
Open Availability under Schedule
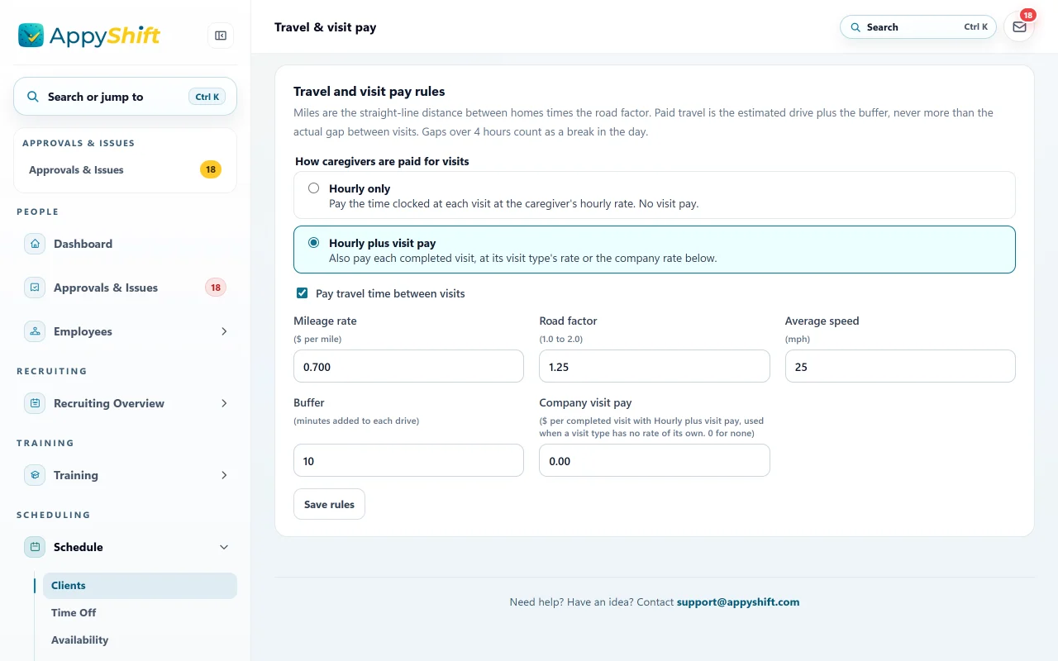pyautogui.click(x=140, y=640)
